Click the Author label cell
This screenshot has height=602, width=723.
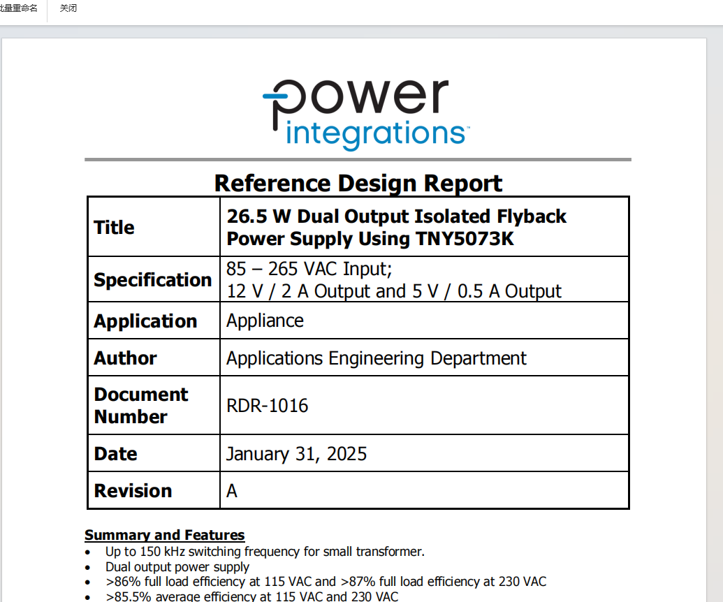pyautogui.click(x=154, y=358)
